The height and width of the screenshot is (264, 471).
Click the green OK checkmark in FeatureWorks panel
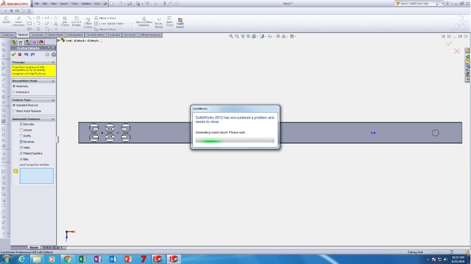(14, 54)
